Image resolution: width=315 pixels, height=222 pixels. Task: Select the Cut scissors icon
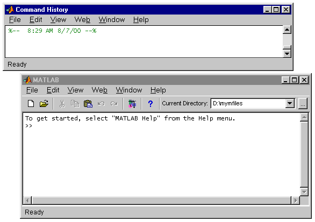[x=62, y=104]
